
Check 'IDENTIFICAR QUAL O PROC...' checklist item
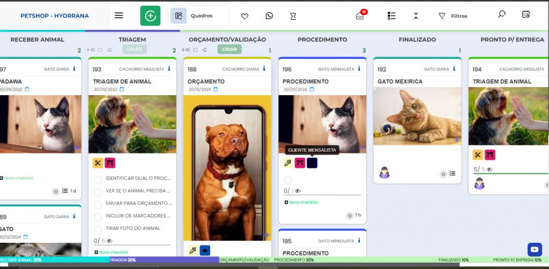98,178
